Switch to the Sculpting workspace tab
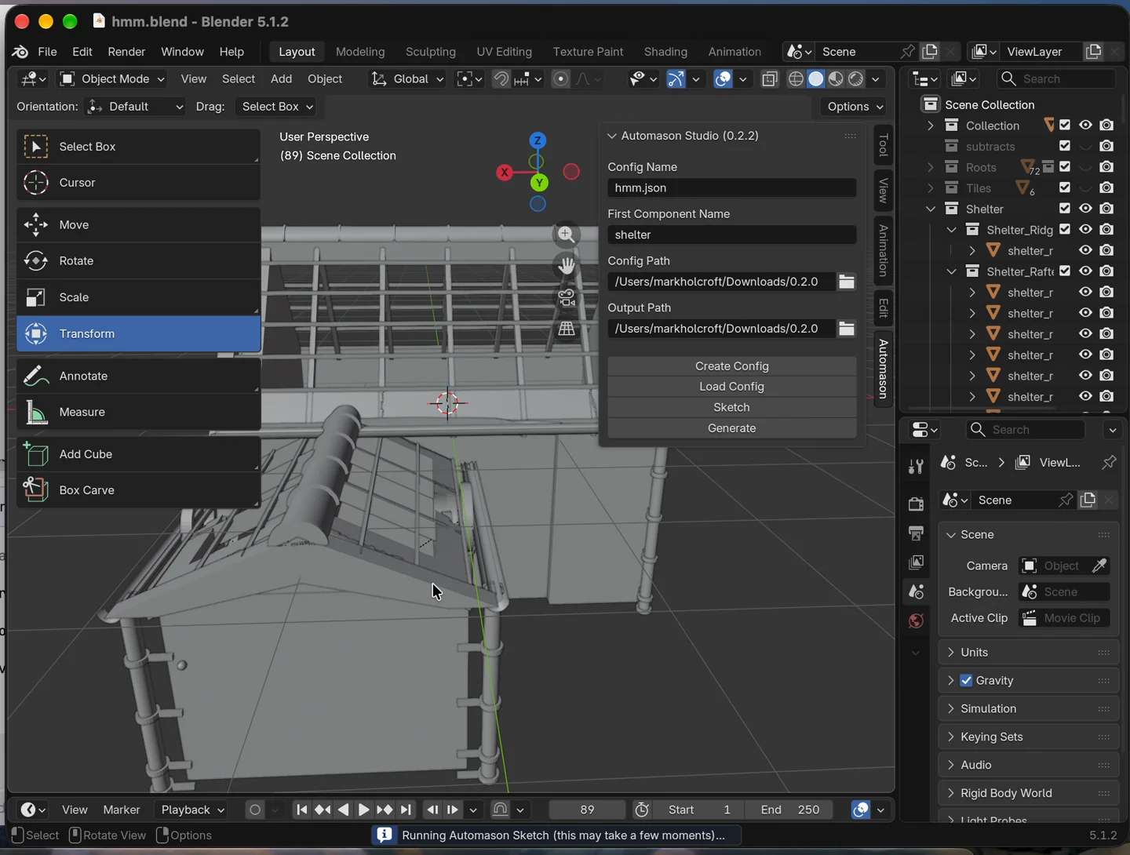Viewport: 1130px width, 855px height. pos(431,52)
